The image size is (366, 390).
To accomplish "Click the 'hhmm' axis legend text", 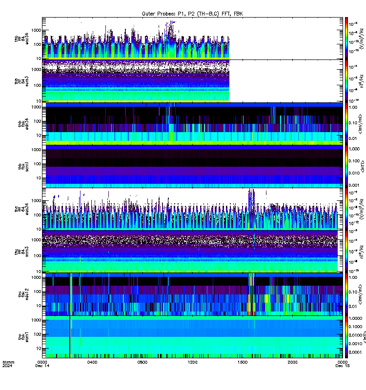I will pos(8,362).
